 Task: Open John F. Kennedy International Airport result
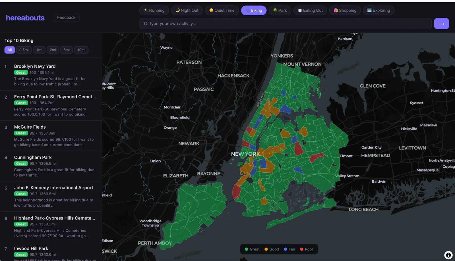(51, 197)
